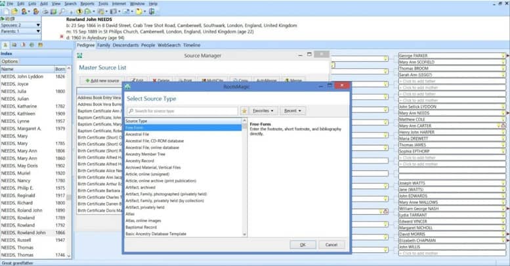Click the Add person toolbar icon
510x266 pixels.
tap(24, 11)
